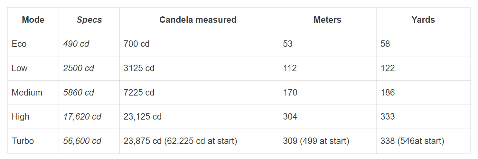Click the 56,600 cd specs value

click(82, 141)
